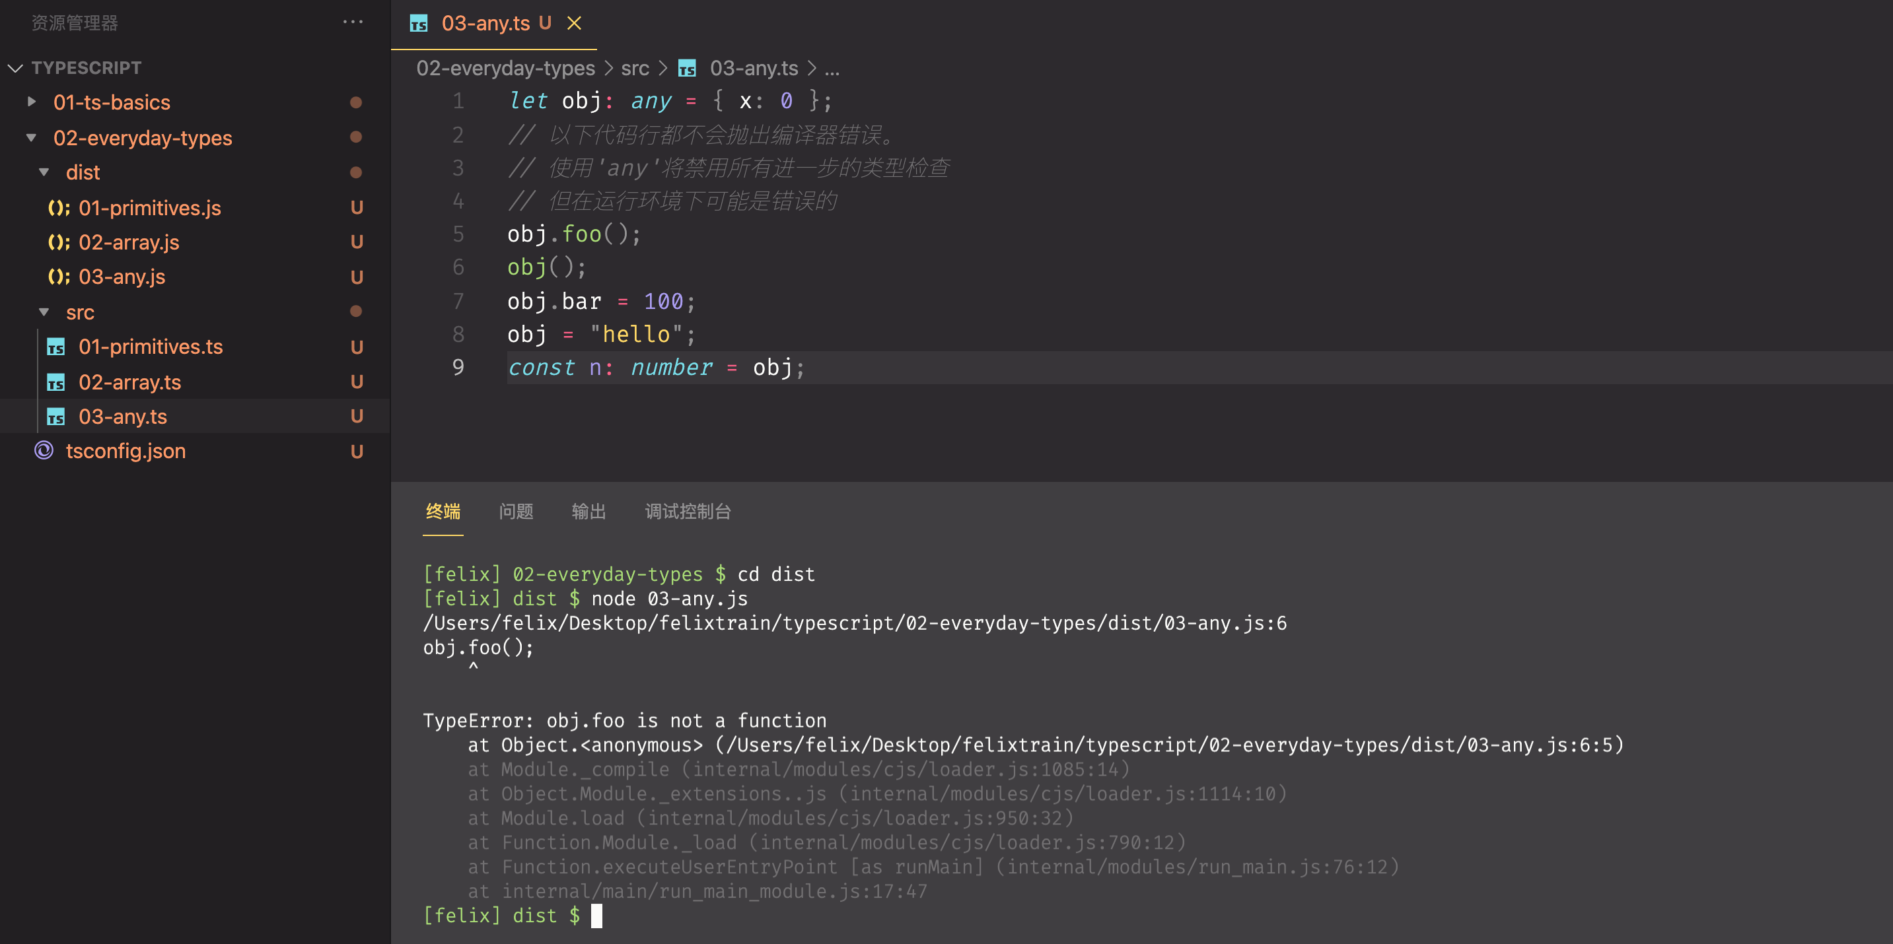
Task: Click modified dot indicator for 02-everyday-types
Action: (357, 137)
